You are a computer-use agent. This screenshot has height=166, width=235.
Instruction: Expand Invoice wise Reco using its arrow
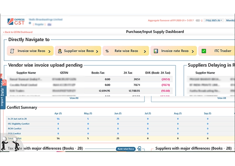coord(49,51)
